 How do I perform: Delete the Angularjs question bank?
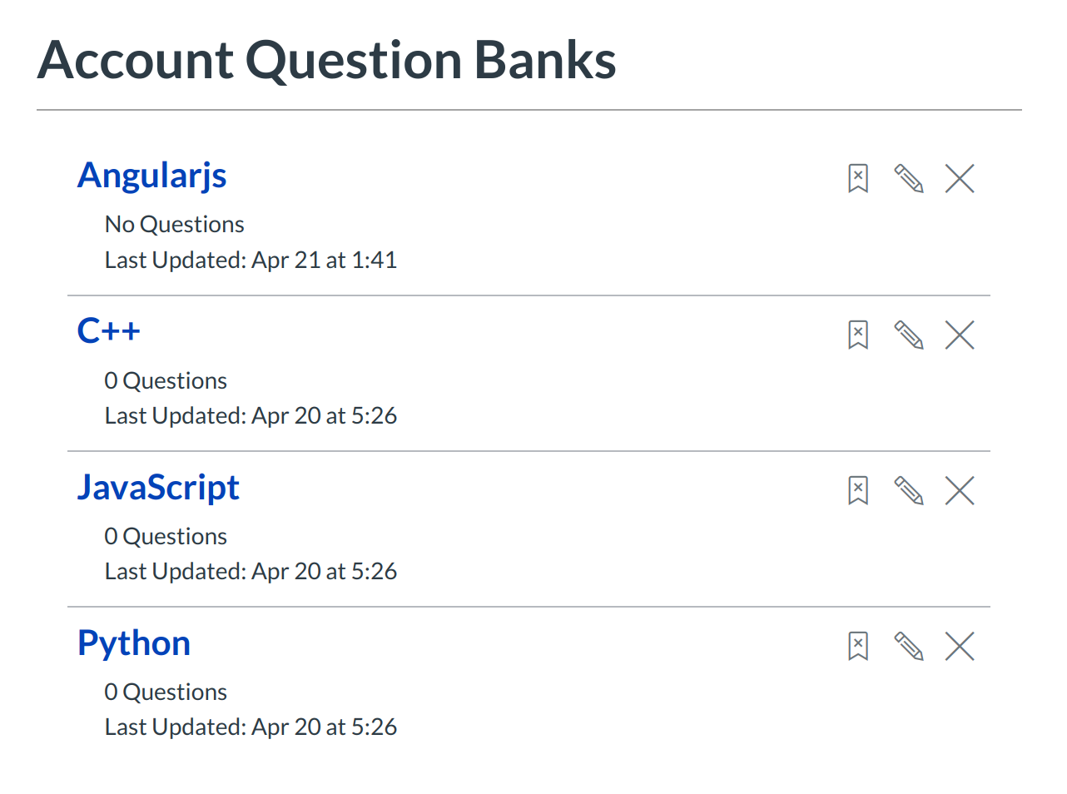[x=960, y=178]
